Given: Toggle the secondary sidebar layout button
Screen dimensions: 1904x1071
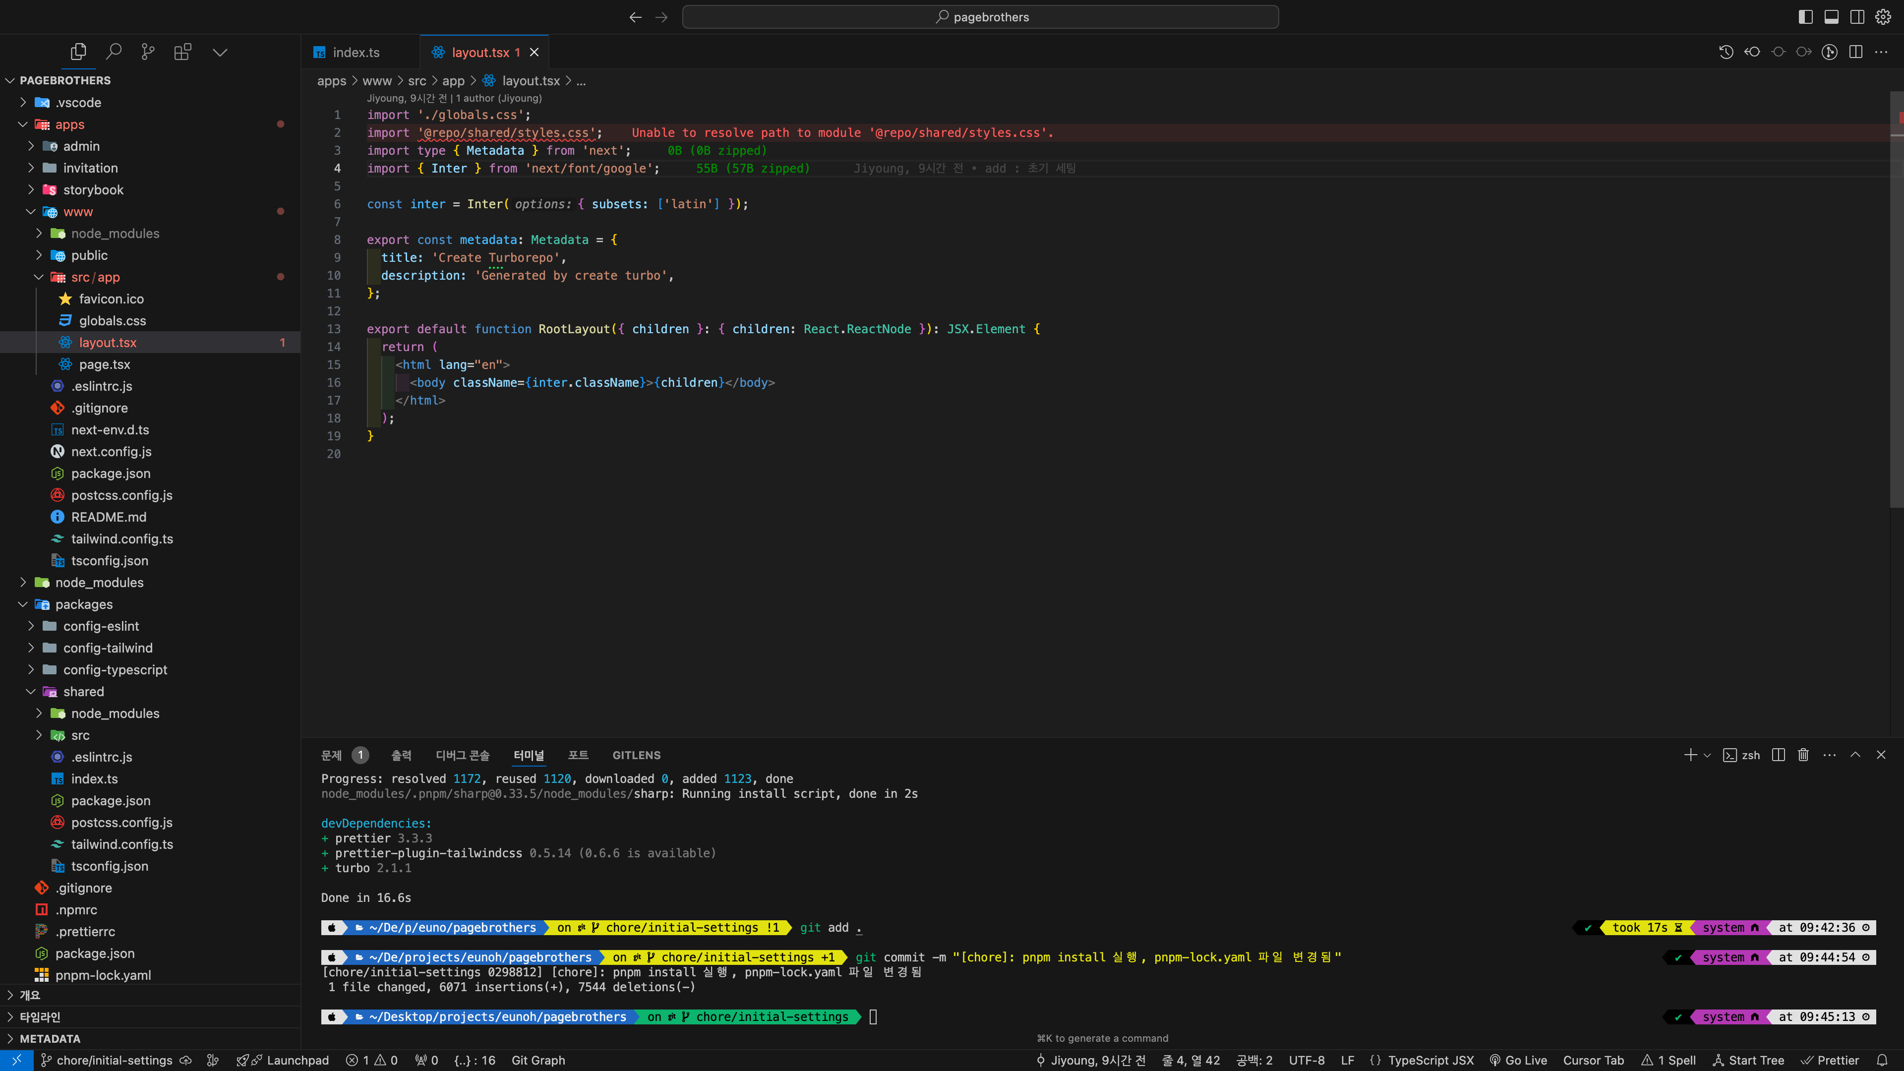Looking at the screenshot, I should 1857,16.
